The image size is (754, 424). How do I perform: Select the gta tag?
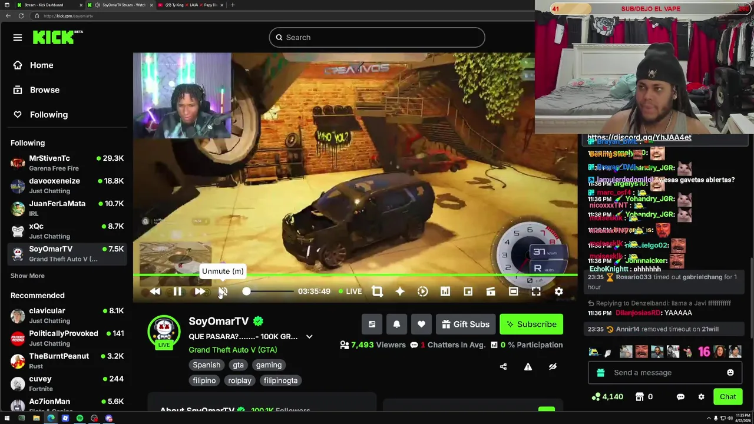pyautogui.click(x=238, y=365)
